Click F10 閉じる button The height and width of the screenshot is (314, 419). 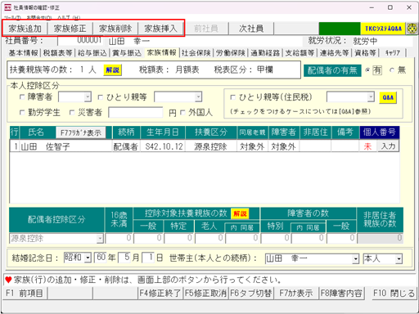394,294
